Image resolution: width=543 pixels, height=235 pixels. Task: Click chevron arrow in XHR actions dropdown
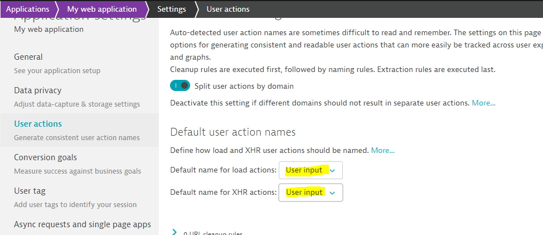tap(332, 193)
